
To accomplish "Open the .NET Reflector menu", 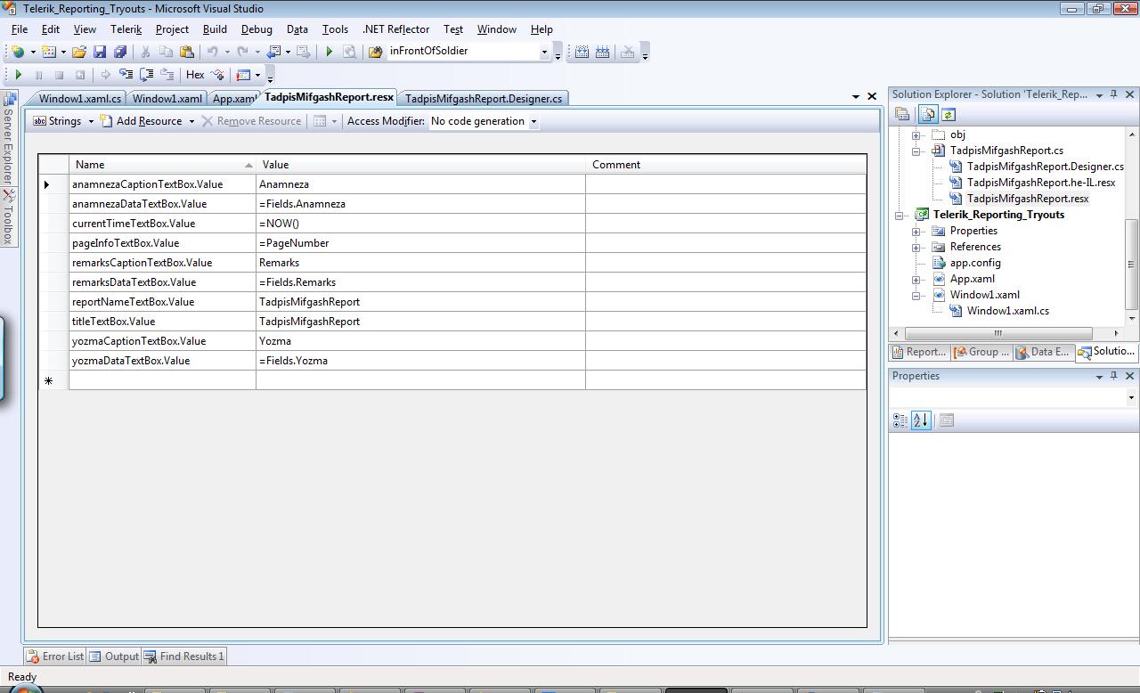I will click(396, 29).
